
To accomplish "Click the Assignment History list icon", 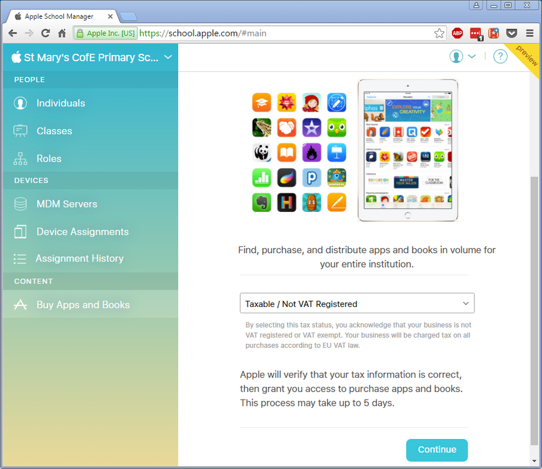I will (x=20, y=259).
